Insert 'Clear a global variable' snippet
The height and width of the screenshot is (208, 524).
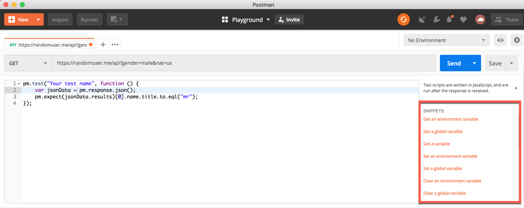pyautogui.click(x=444, y=193)
